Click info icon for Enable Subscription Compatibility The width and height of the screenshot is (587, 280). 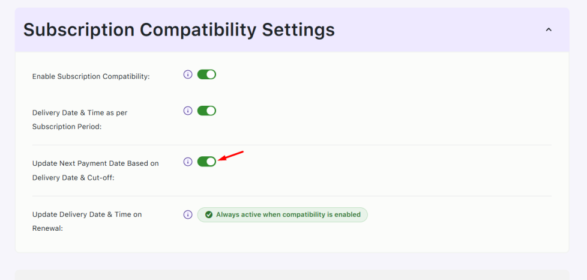(x=188, y=75)
